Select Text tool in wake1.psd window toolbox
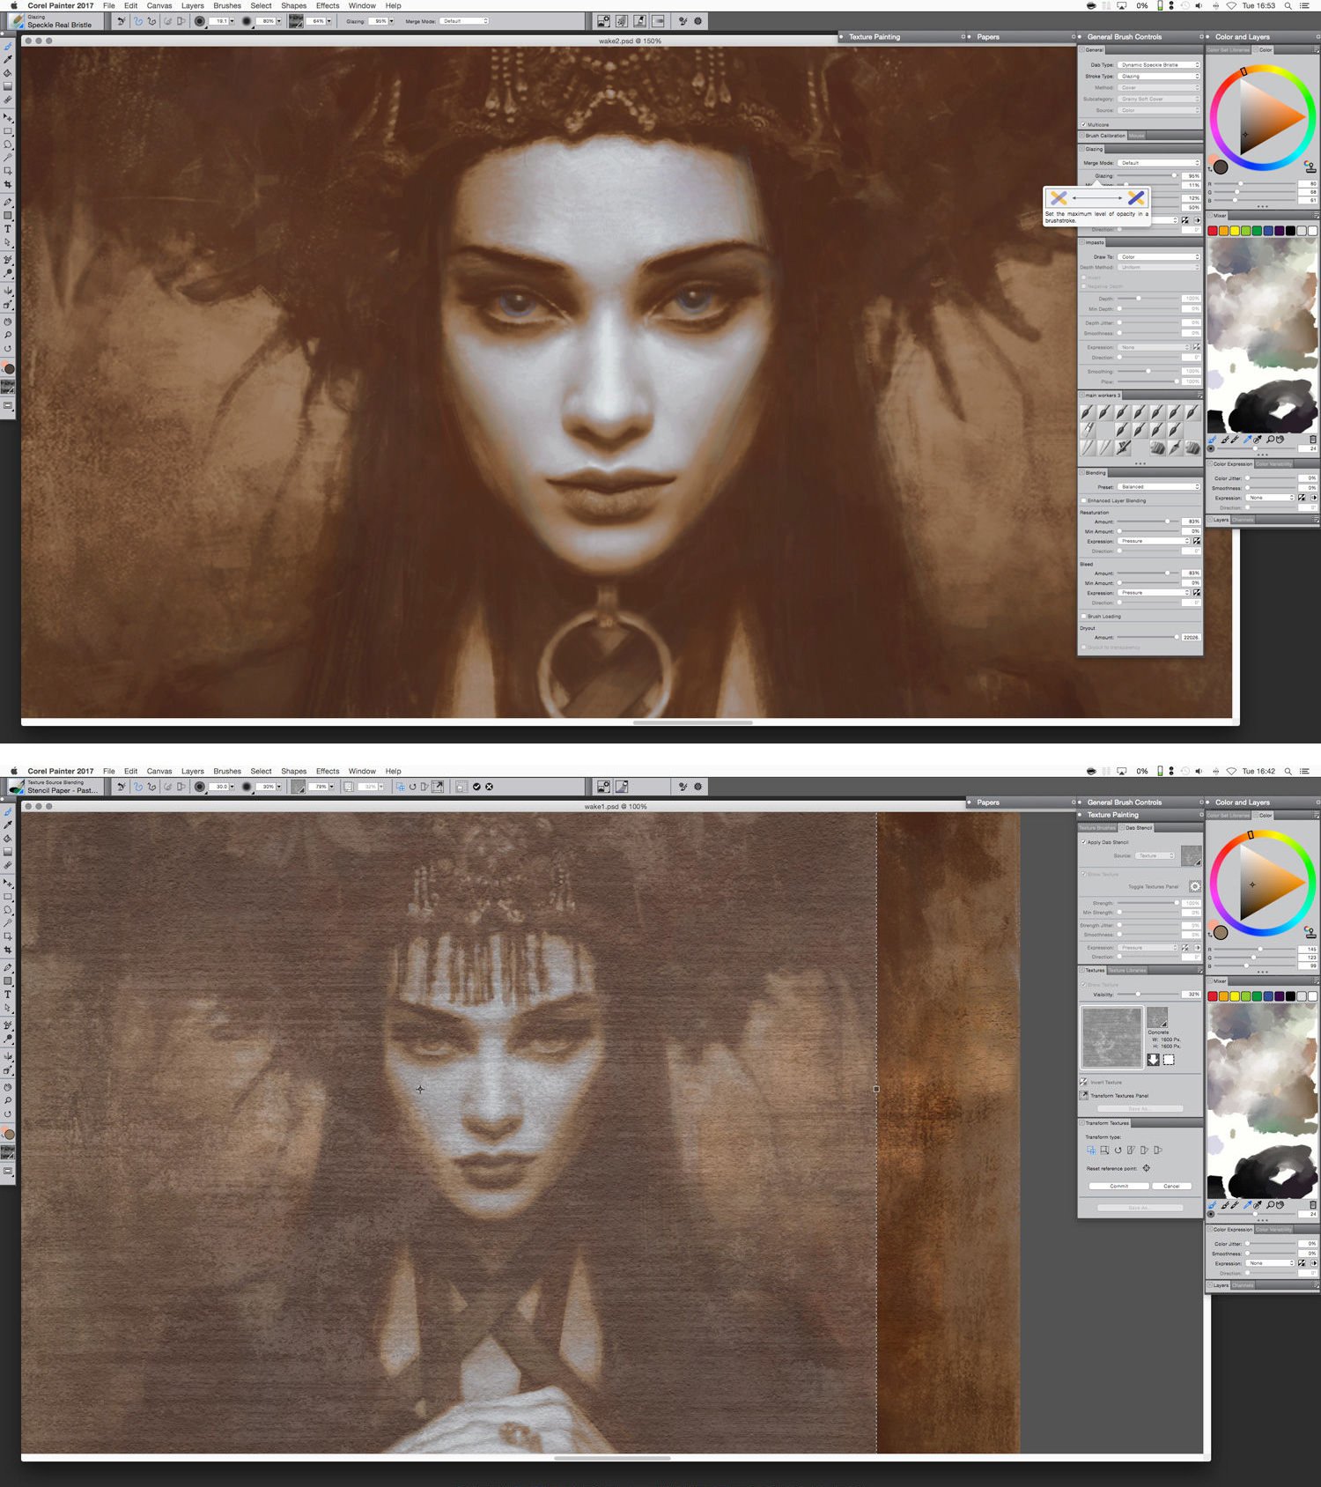The image size is (1321, 1487). [8, 994]
